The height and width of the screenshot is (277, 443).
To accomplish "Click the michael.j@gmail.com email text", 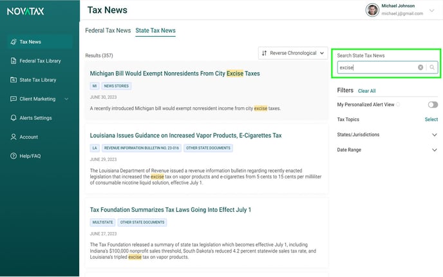I will 402,14.
